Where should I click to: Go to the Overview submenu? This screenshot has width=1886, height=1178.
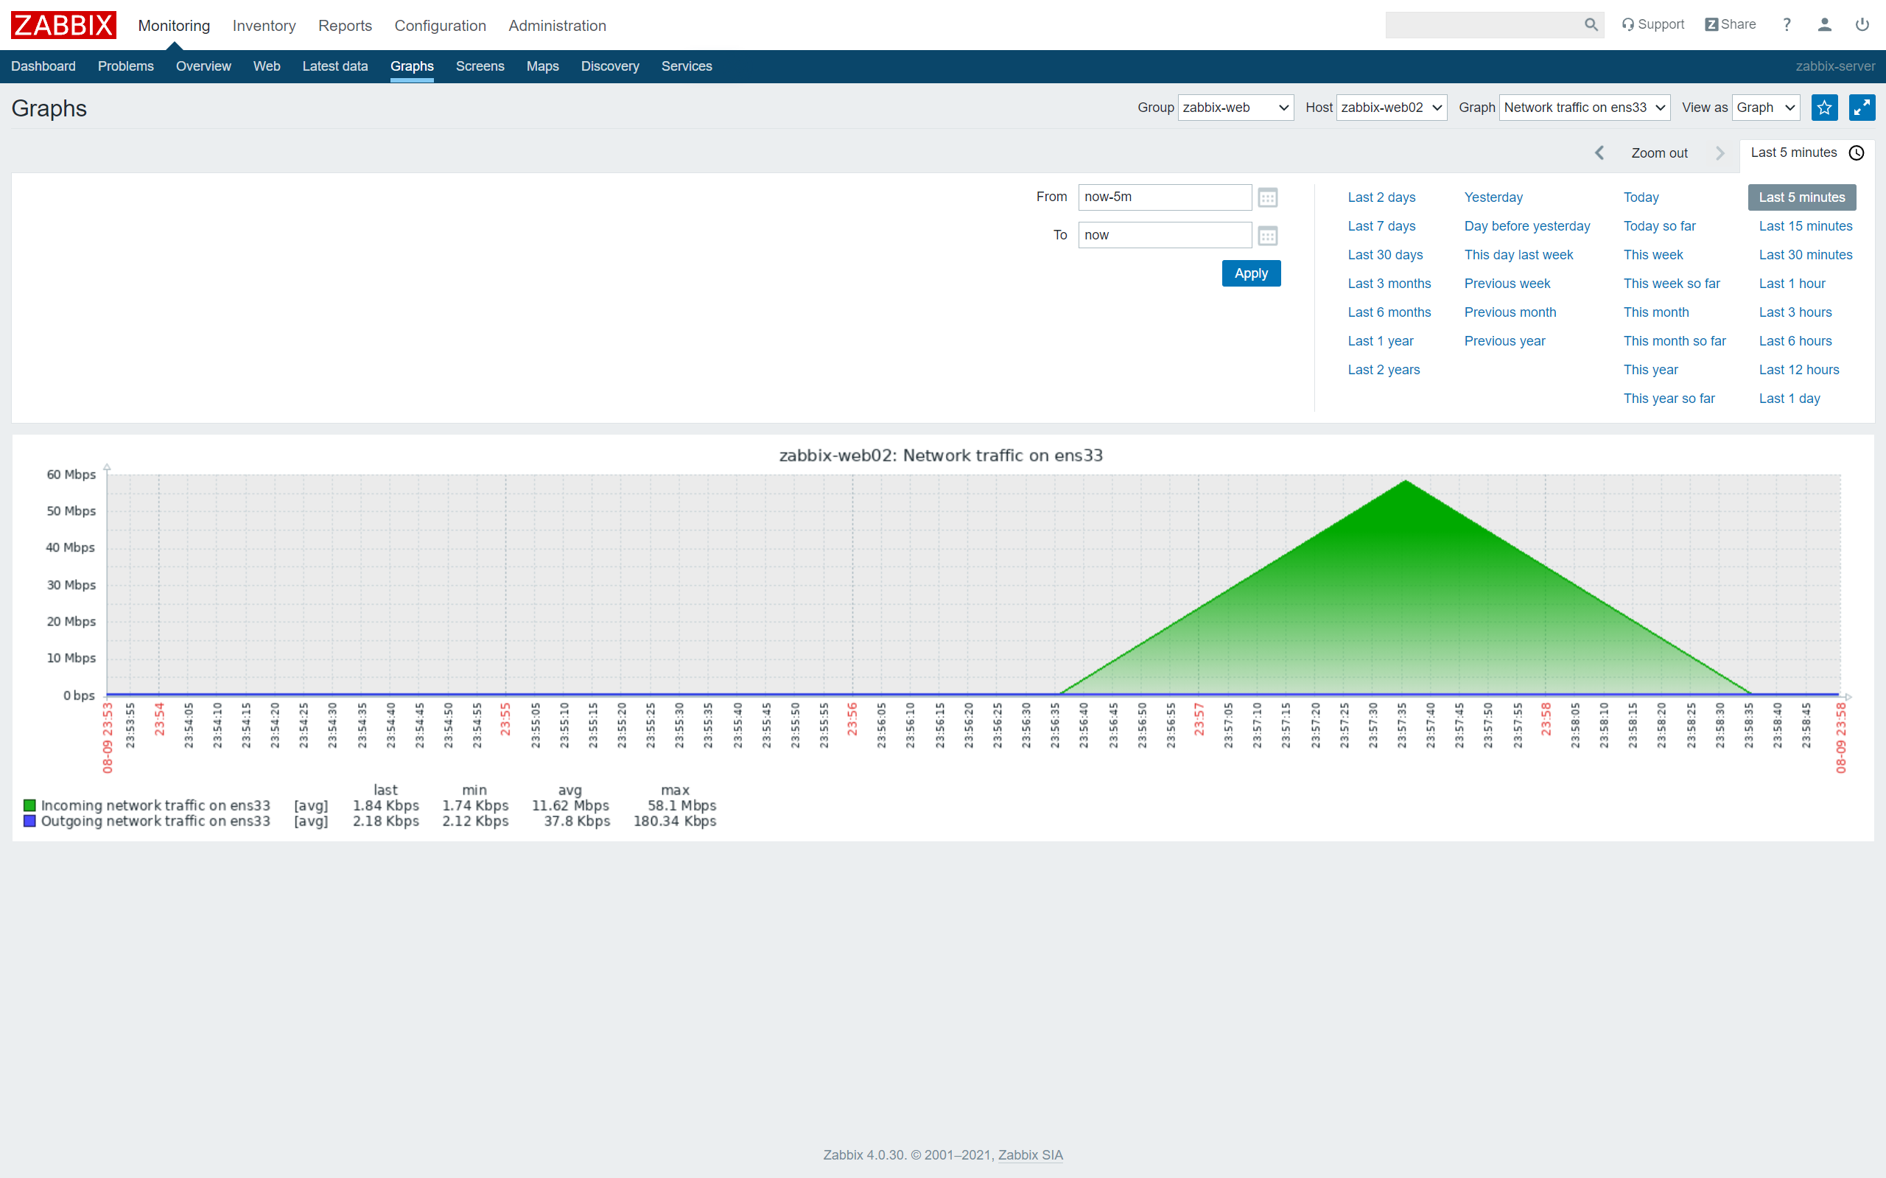click(203, 66)
